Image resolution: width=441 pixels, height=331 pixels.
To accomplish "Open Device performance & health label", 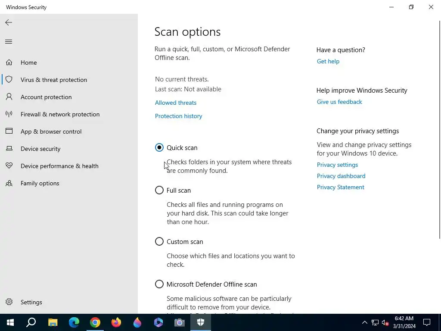I will [59, 166].
